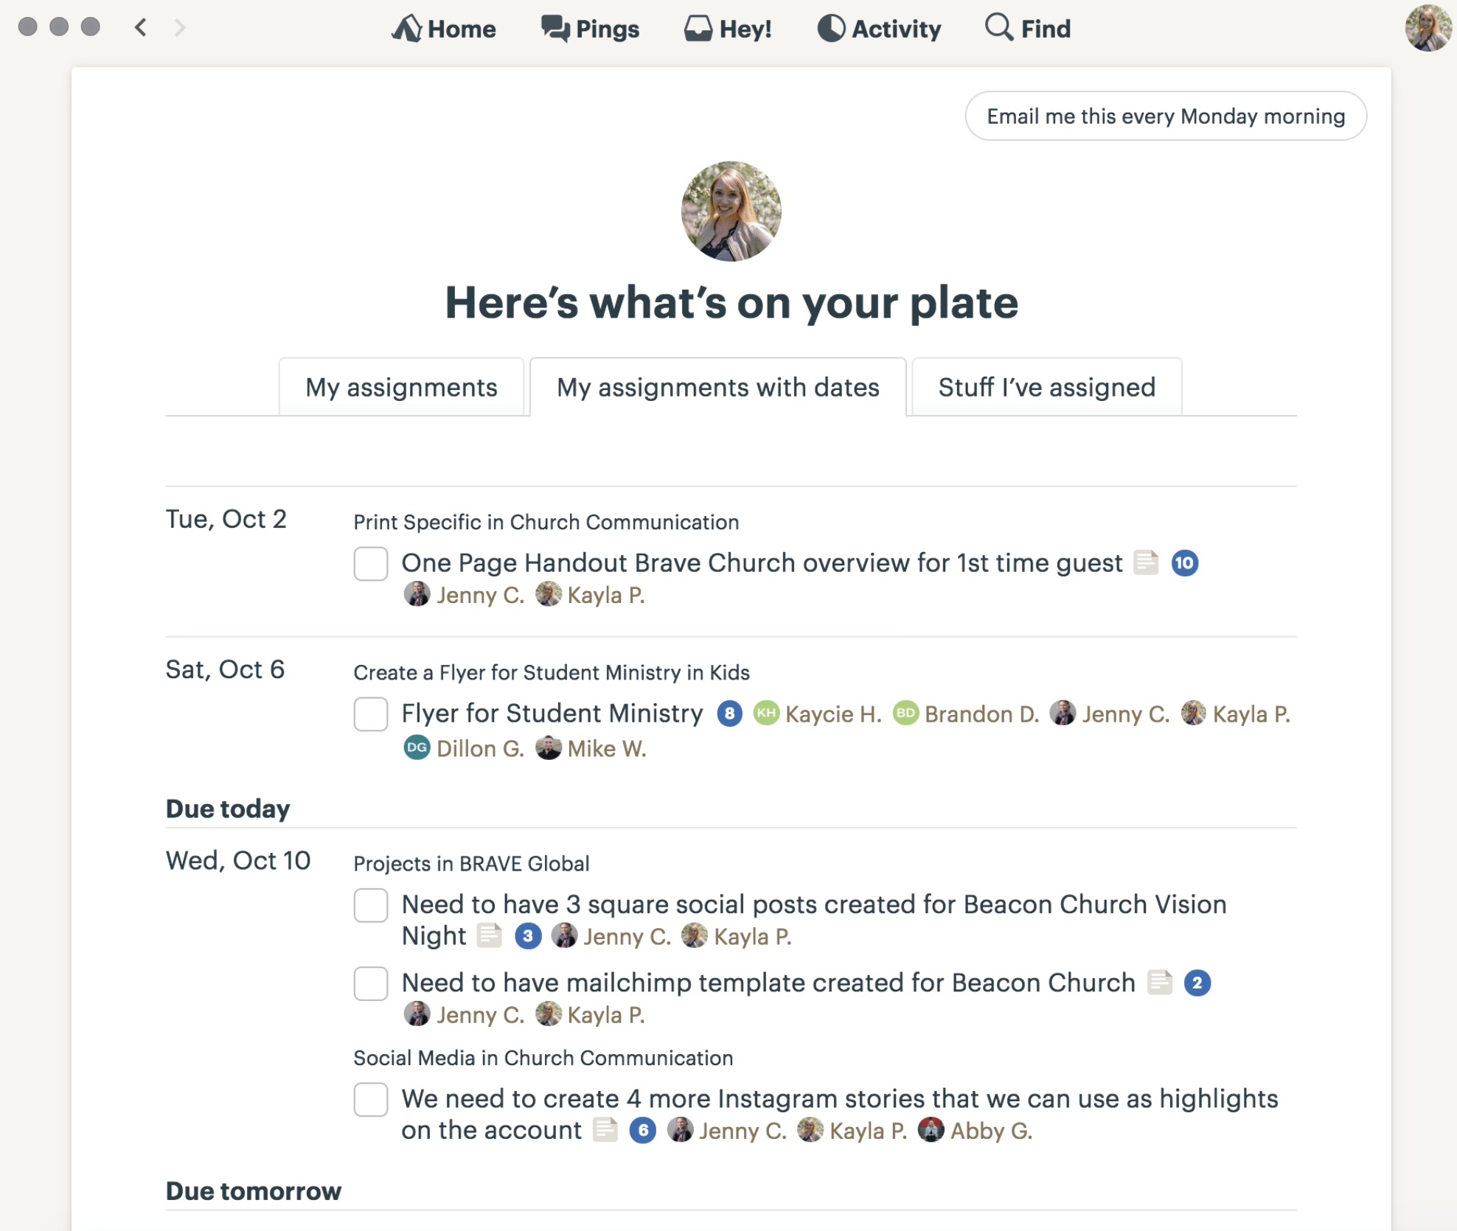Select the Stuff I've assigned tab

1046,387
